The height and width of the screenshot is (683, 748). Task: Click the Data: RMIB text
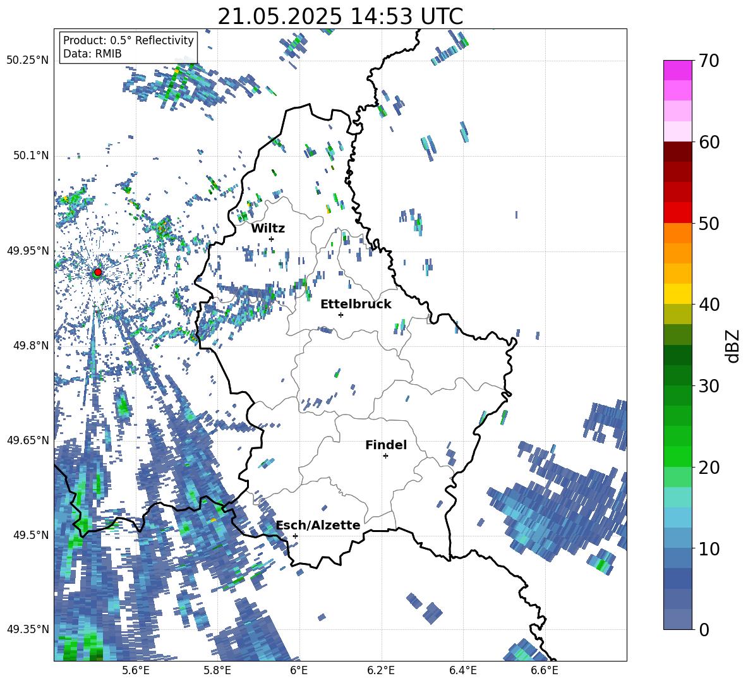coord(92,54)
